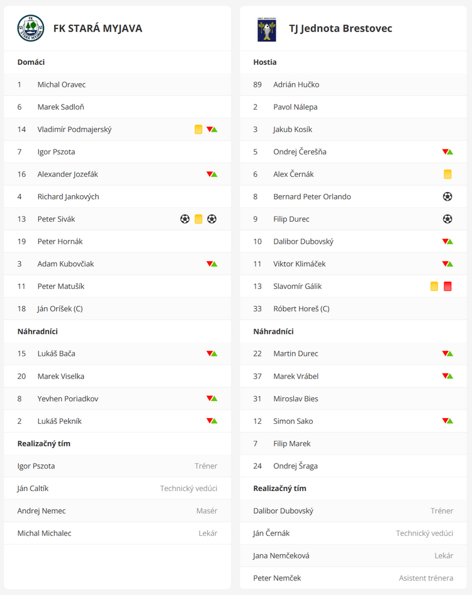
Task: Click Alexander Jozefák's substitution arrows icon
Action: coord(211,174)
